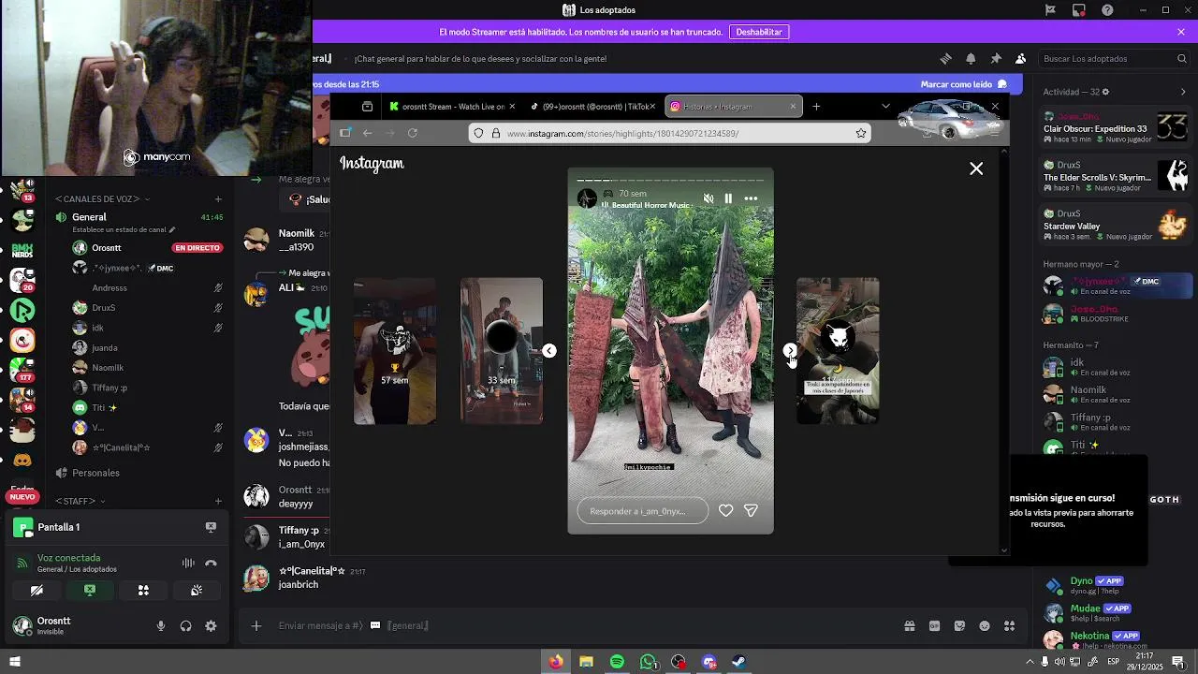Viewport: 1198px width, 674px height.
Task: Open Firefox from the Windows taskbar
Action: click(556, 662)
